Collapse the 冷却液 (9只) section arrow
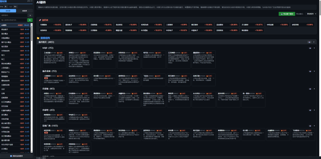This screenshot has height=159, width=321. pos(314,89)
